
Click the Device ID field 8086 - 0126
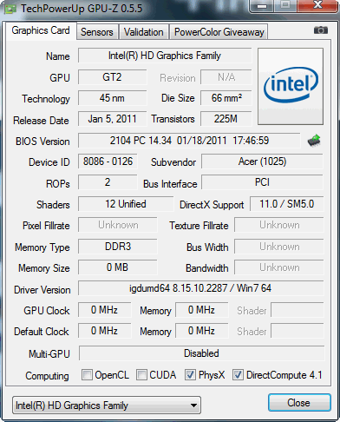[108, 162]
